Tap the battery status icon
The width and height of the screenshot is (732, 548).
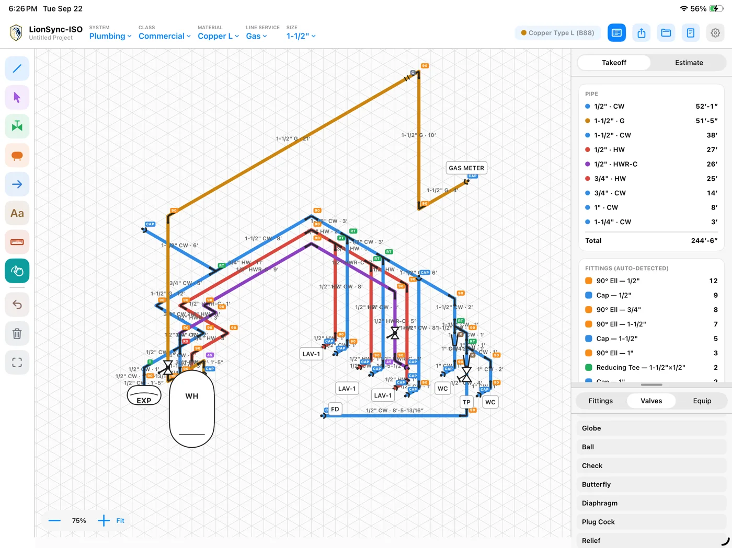[716, 9]
